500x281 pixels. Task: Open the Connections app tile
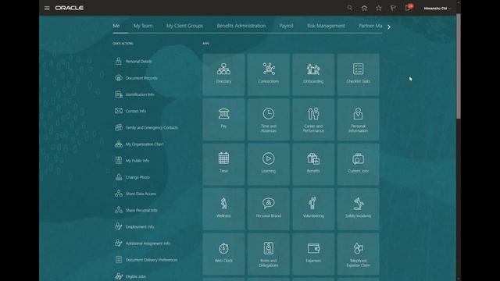coord(269,75)
